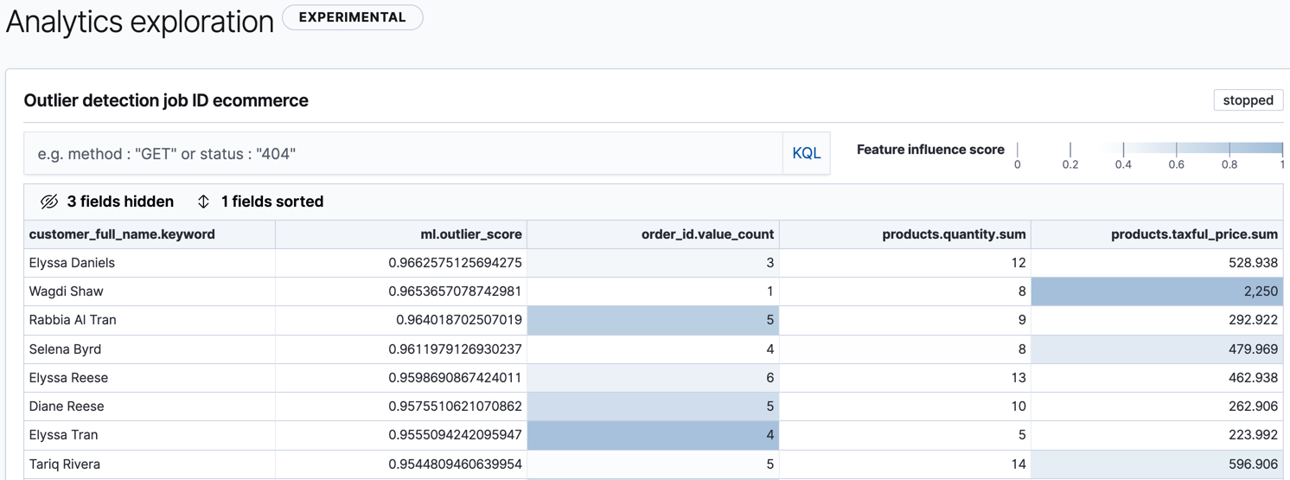
Task: Click Diane Reese quantity sum 10
Action: (x=905, y=406)
